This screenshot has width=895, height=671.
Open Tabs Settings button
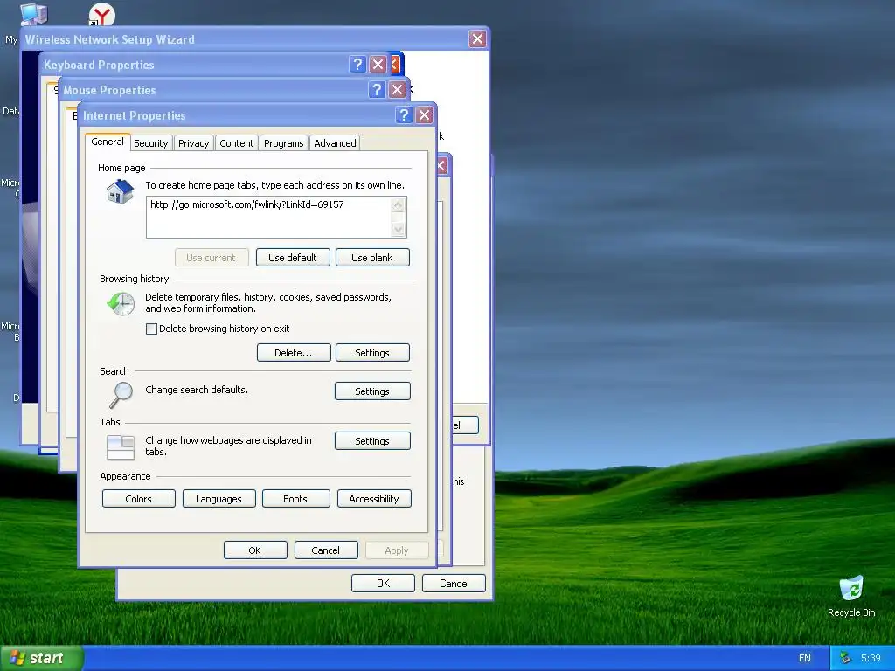tap(372, 440)
